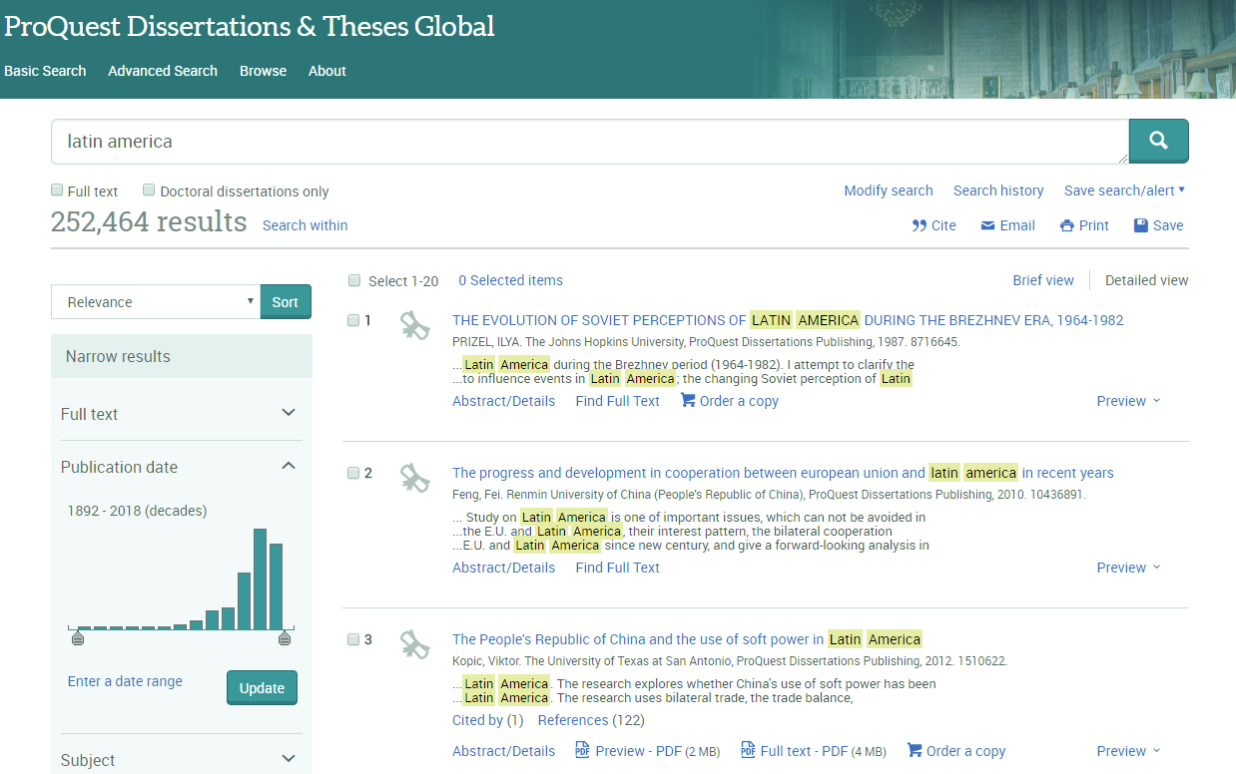The height and width of the screenshot is (774, 1236).
Task: Enable Doctoral dissertations only checkbox
Action: [x=149, y=190]
